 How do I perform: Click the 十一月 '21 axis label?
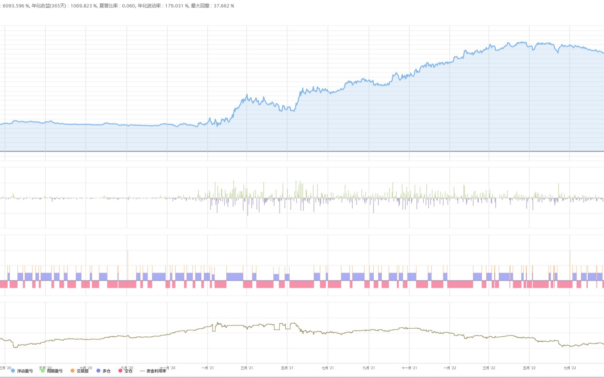(x=409, y=368)
